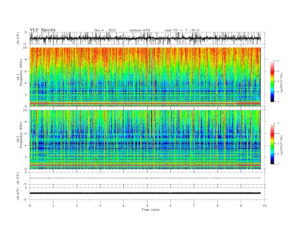Click time axis tick label "9"
The image size is (298, 231).
click(241, 206)
